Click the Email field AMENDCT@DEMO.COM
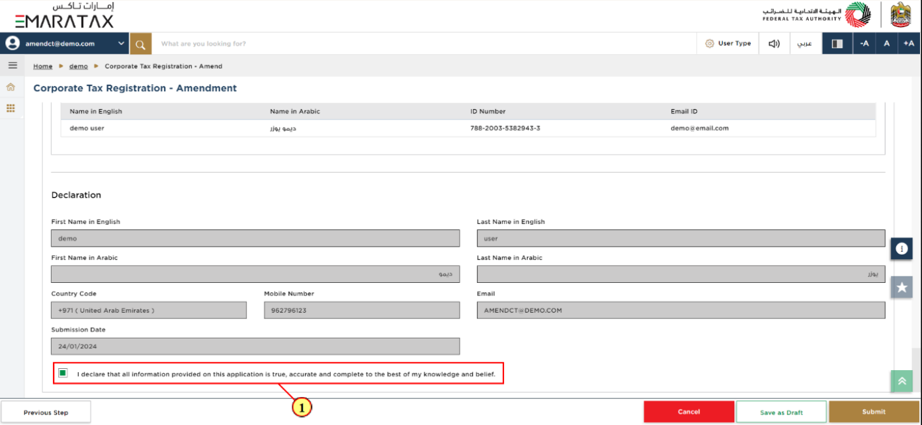 681,310
